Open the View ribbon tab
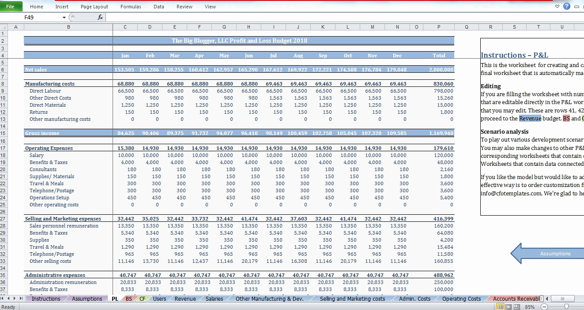 pos(211,7)
